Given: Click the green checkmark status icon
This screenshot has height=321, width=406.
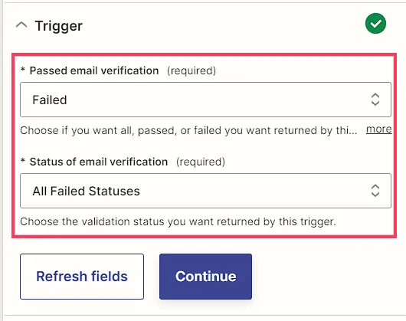Looking at the screenshot, I should 375,23.
